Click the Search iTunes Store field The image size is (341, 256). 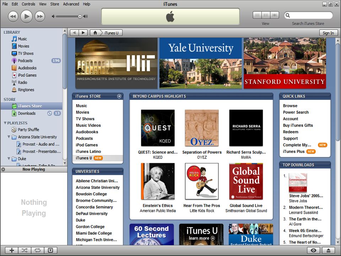point(308,15)
